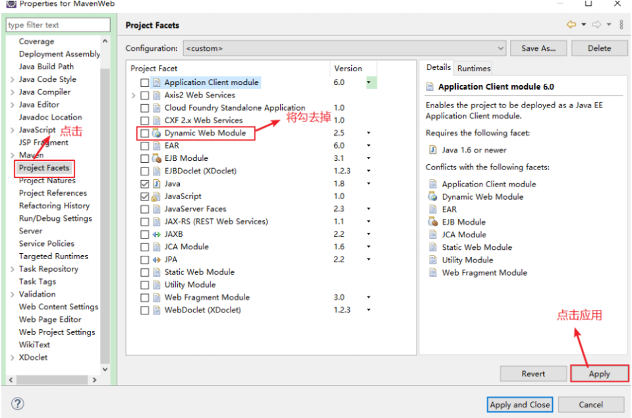Click the JavaServer Faces file icon
This screenshot has height=418, width=632.
tap(156, 209)
